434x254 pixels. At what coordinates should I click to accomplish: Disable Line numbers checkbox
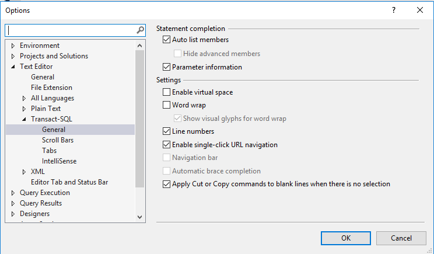pyautogui.click(x=166, y=131)
